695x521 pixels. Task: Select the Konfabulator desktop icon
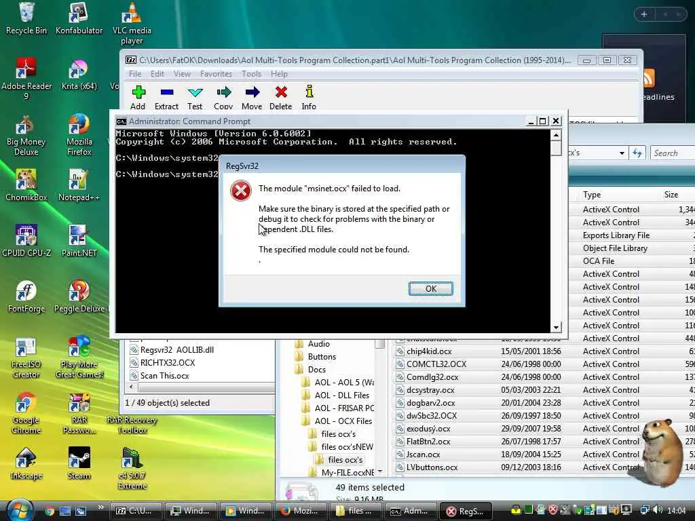click(79, 18)
